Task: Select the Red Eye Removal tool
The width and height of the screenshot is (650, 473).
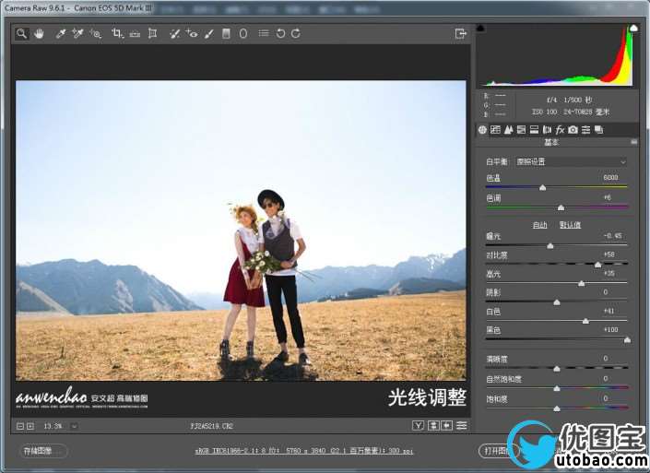Action: click(192, 34)
